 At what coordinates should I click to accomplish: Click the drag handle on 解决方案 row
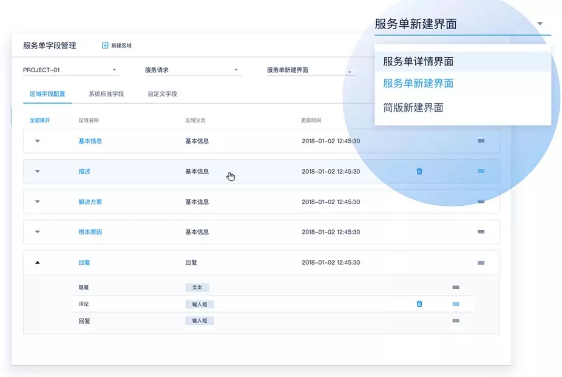[481, 202]
